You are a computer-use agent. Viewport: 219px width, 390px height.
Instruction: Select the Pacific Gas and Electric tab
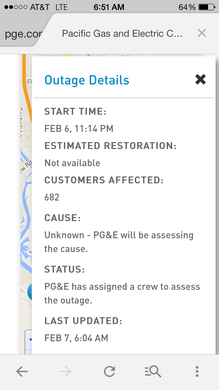122,33
